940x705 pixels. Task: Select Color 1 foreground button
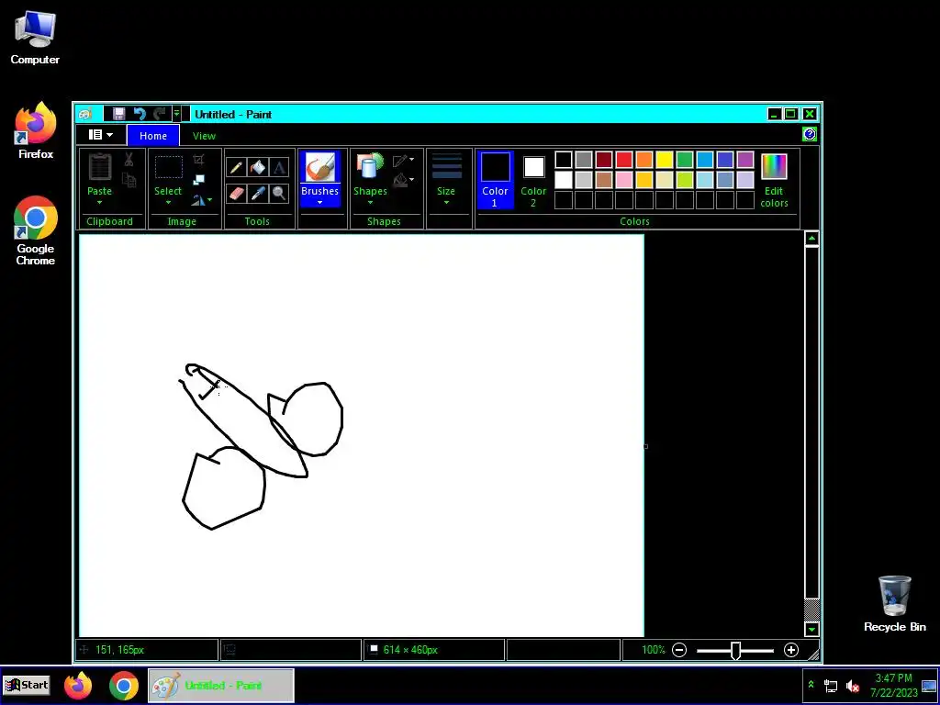495,180
